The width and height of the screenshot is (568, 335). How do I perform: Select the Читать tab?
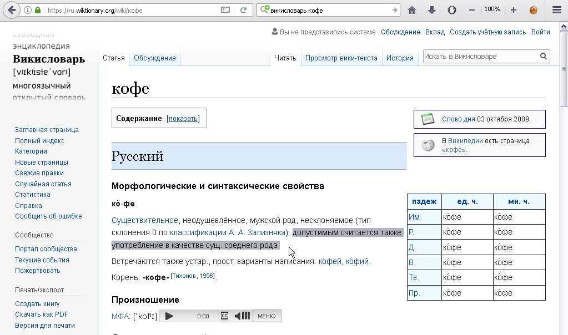click(285, 58)
